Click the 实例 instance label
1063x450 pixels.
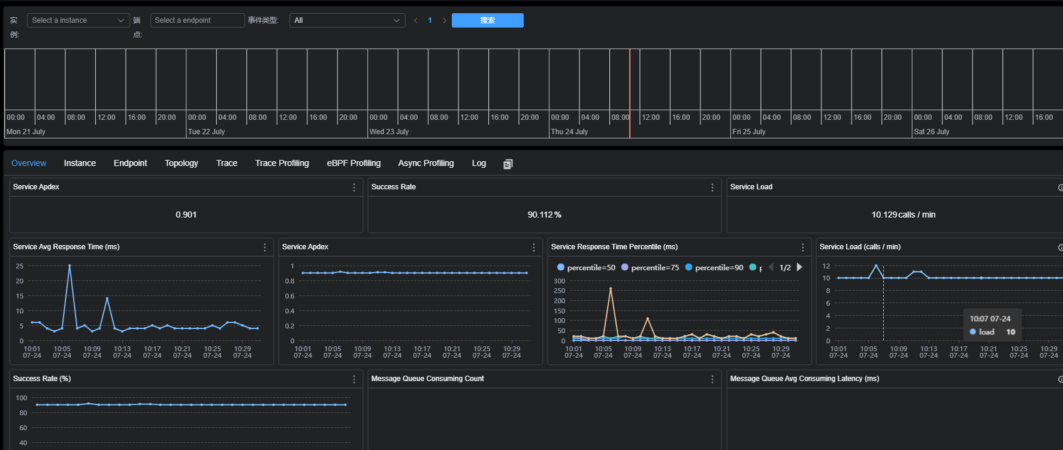pos(14,27)
